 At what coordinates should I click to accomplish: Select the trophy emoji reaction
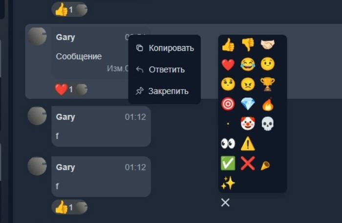click(268, 84)
